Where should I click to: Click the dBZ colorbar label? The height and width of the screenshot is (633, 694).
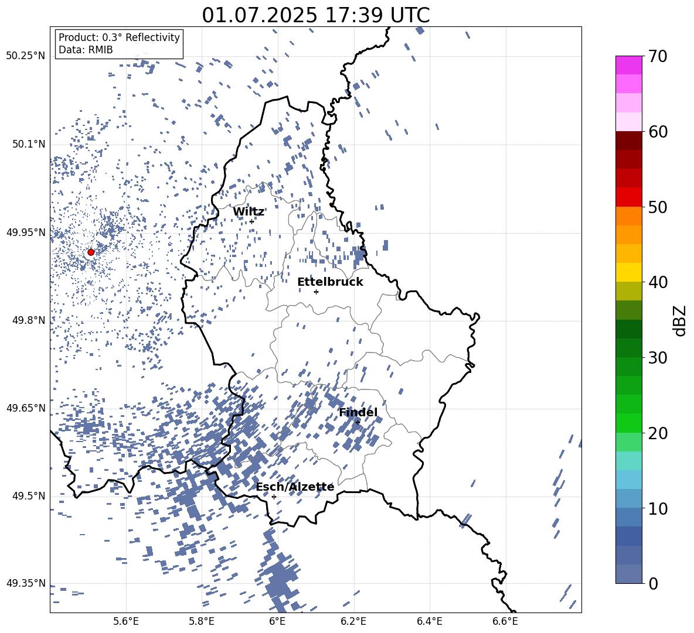(681, 320)
